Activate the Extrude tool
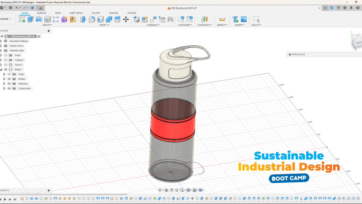This screenshot has width=362, height=204. click(x=30, y=19)
